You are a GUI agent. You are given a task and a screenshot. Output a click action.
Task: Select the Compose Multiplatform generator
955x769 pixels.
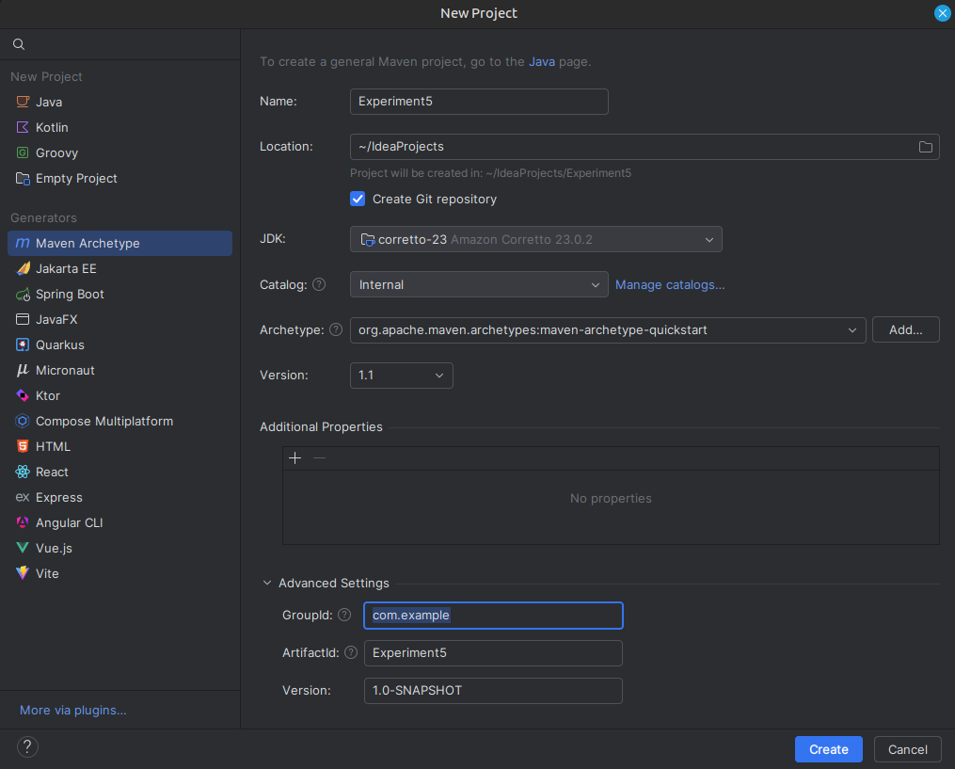coord(104,421)
